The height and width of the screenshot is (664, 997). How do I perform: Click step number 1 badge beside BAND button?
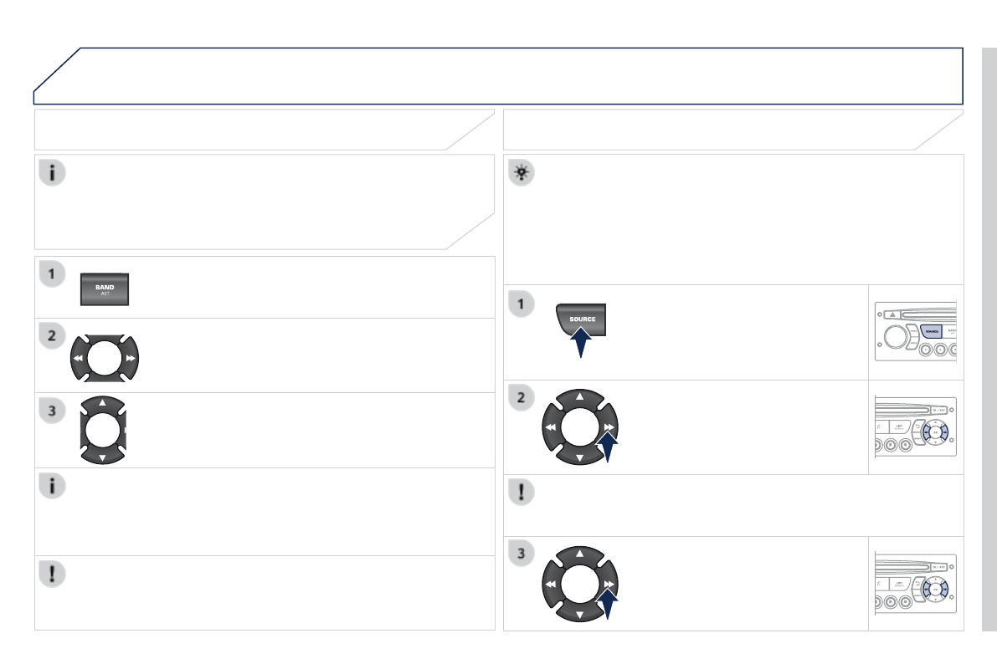click(x=53, y=274)
